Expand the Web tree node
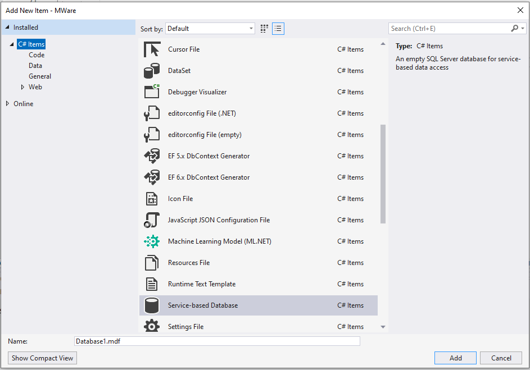The image size is (530, 370). (x=22, y=87)
